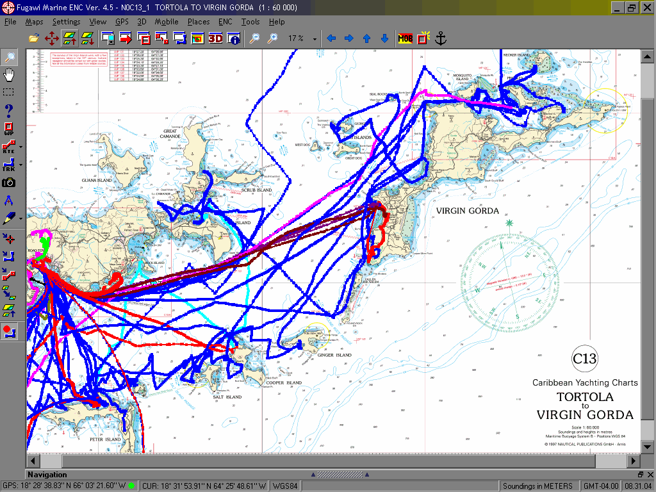Click the MOB man overboard button
656x492 pixels.
[405, 38]
